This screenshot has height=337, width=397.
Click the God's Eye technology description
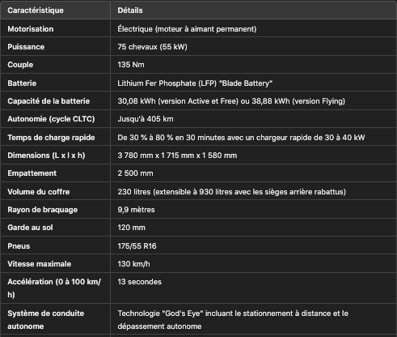coord(233,320)
